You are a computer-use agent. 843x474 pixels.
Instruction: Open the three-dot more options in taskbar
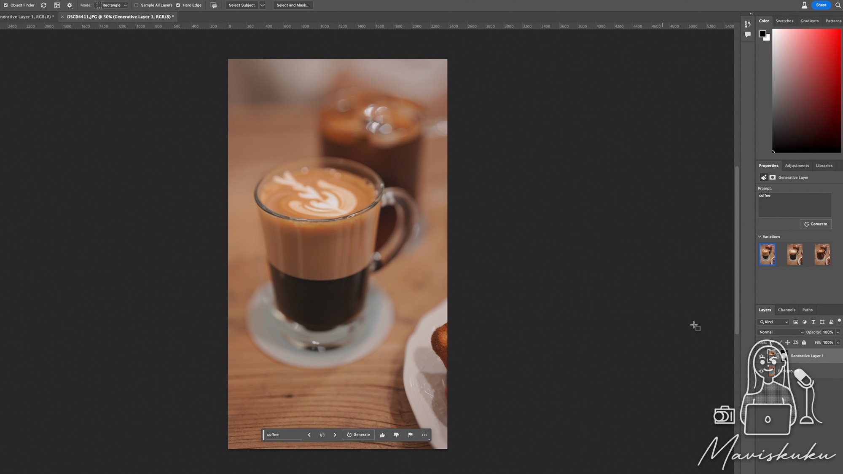click(424, 435)
